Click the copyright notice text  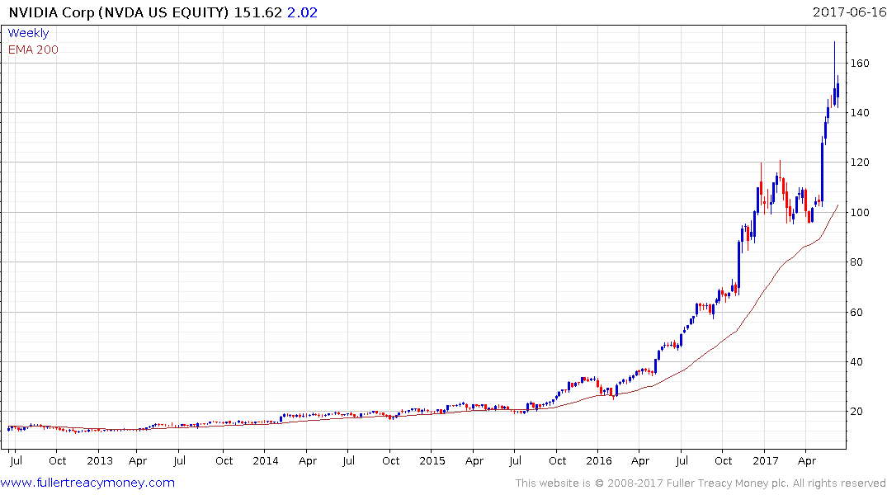point(701,483)
